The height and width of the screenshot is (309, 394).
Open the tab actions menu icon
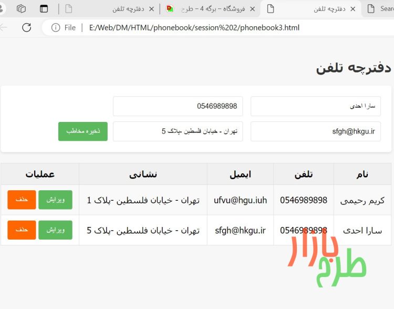click(44, 9)
